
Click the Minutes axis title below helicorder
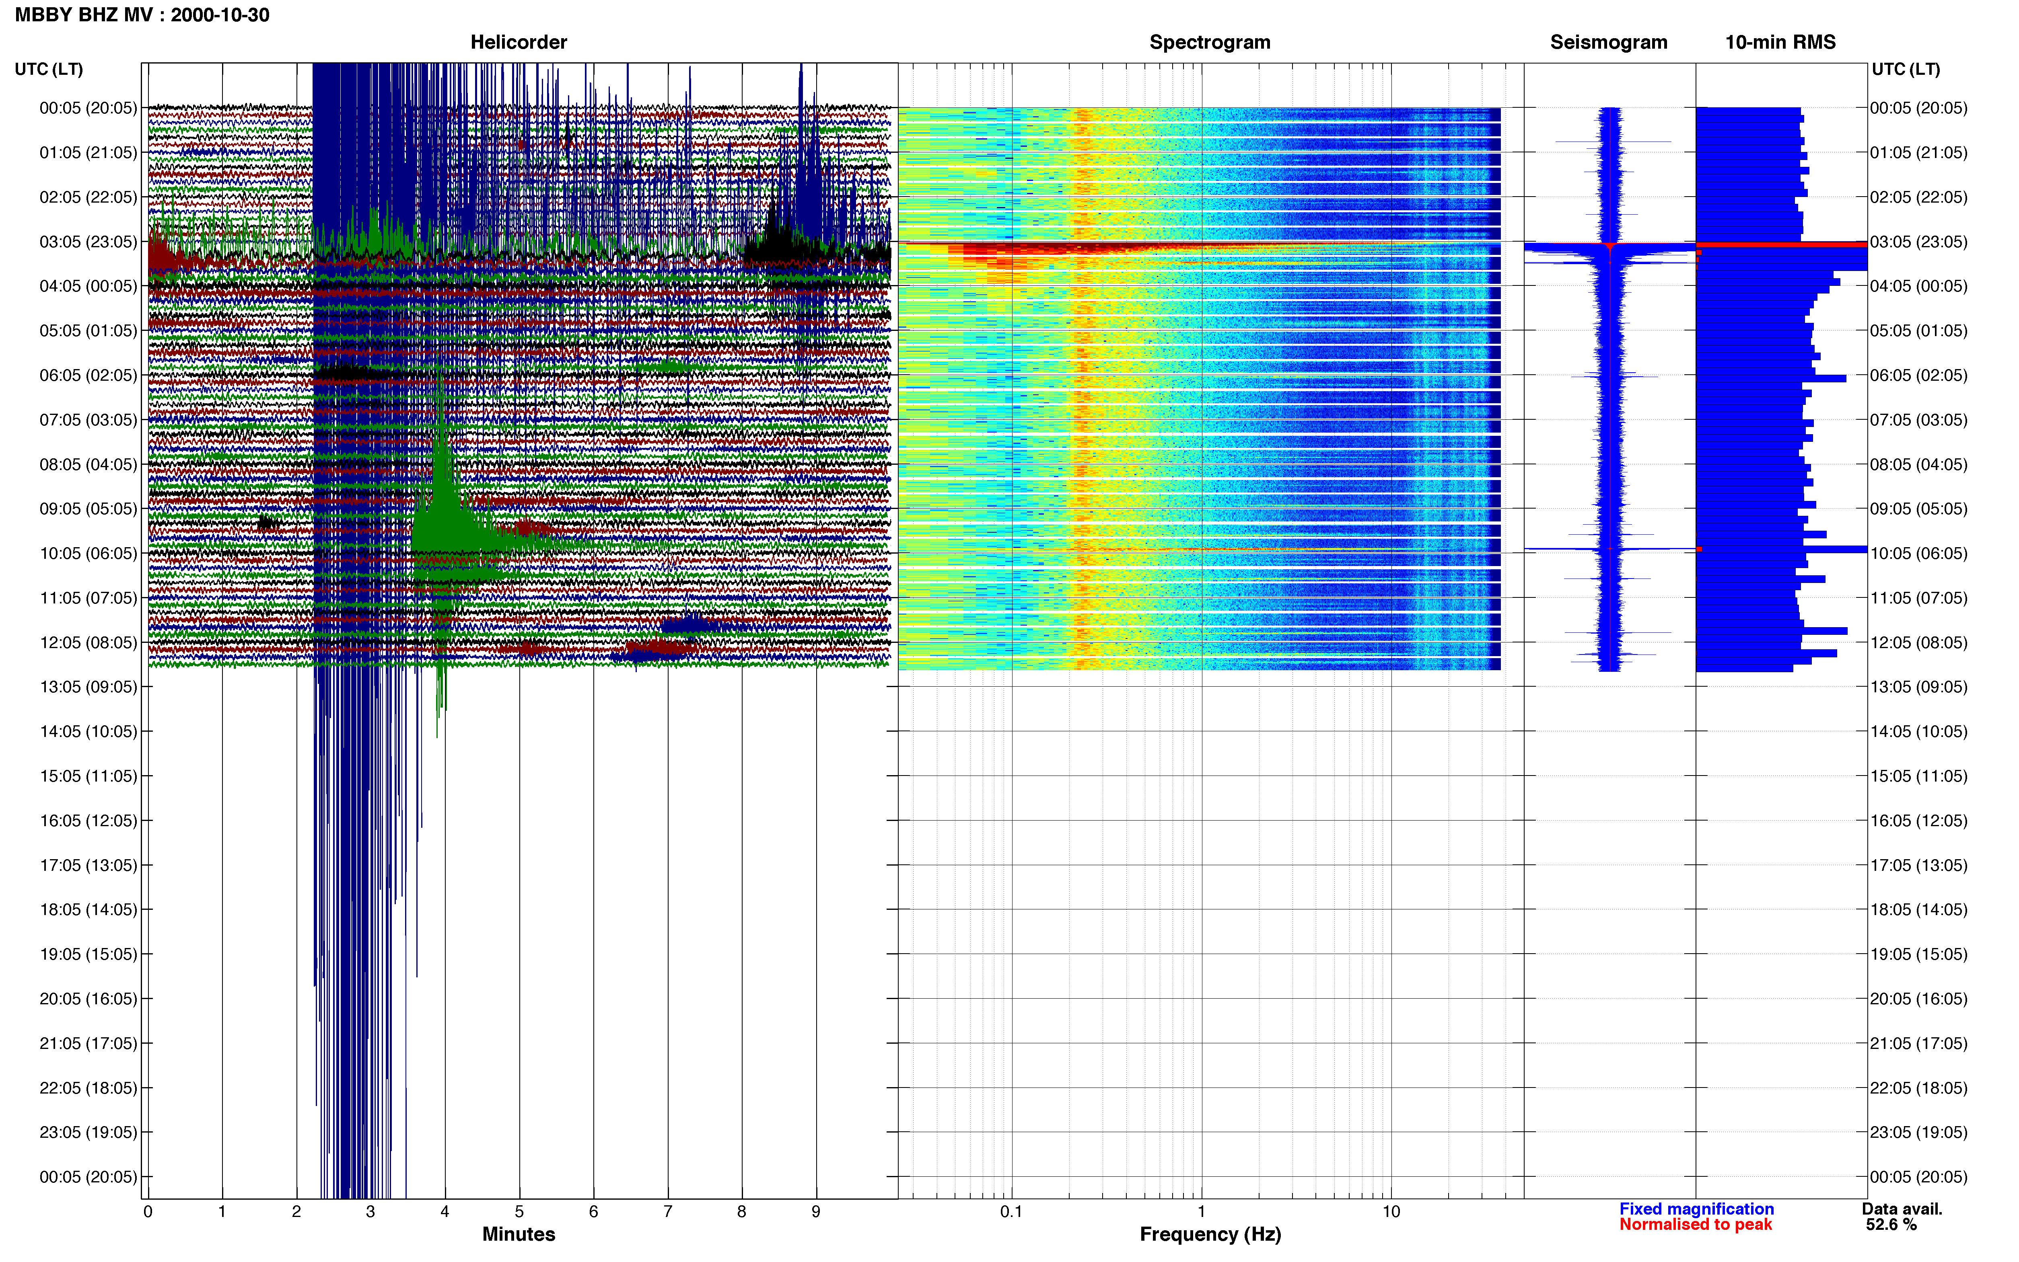[x=519, y=1234]
